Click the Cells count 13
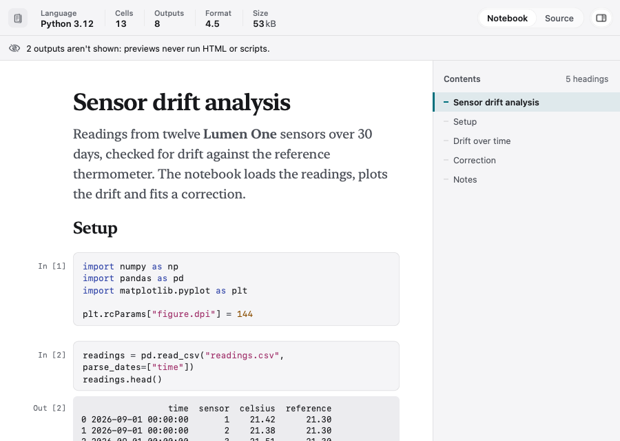This screenshot has height=441, width=620. [121, 23]
